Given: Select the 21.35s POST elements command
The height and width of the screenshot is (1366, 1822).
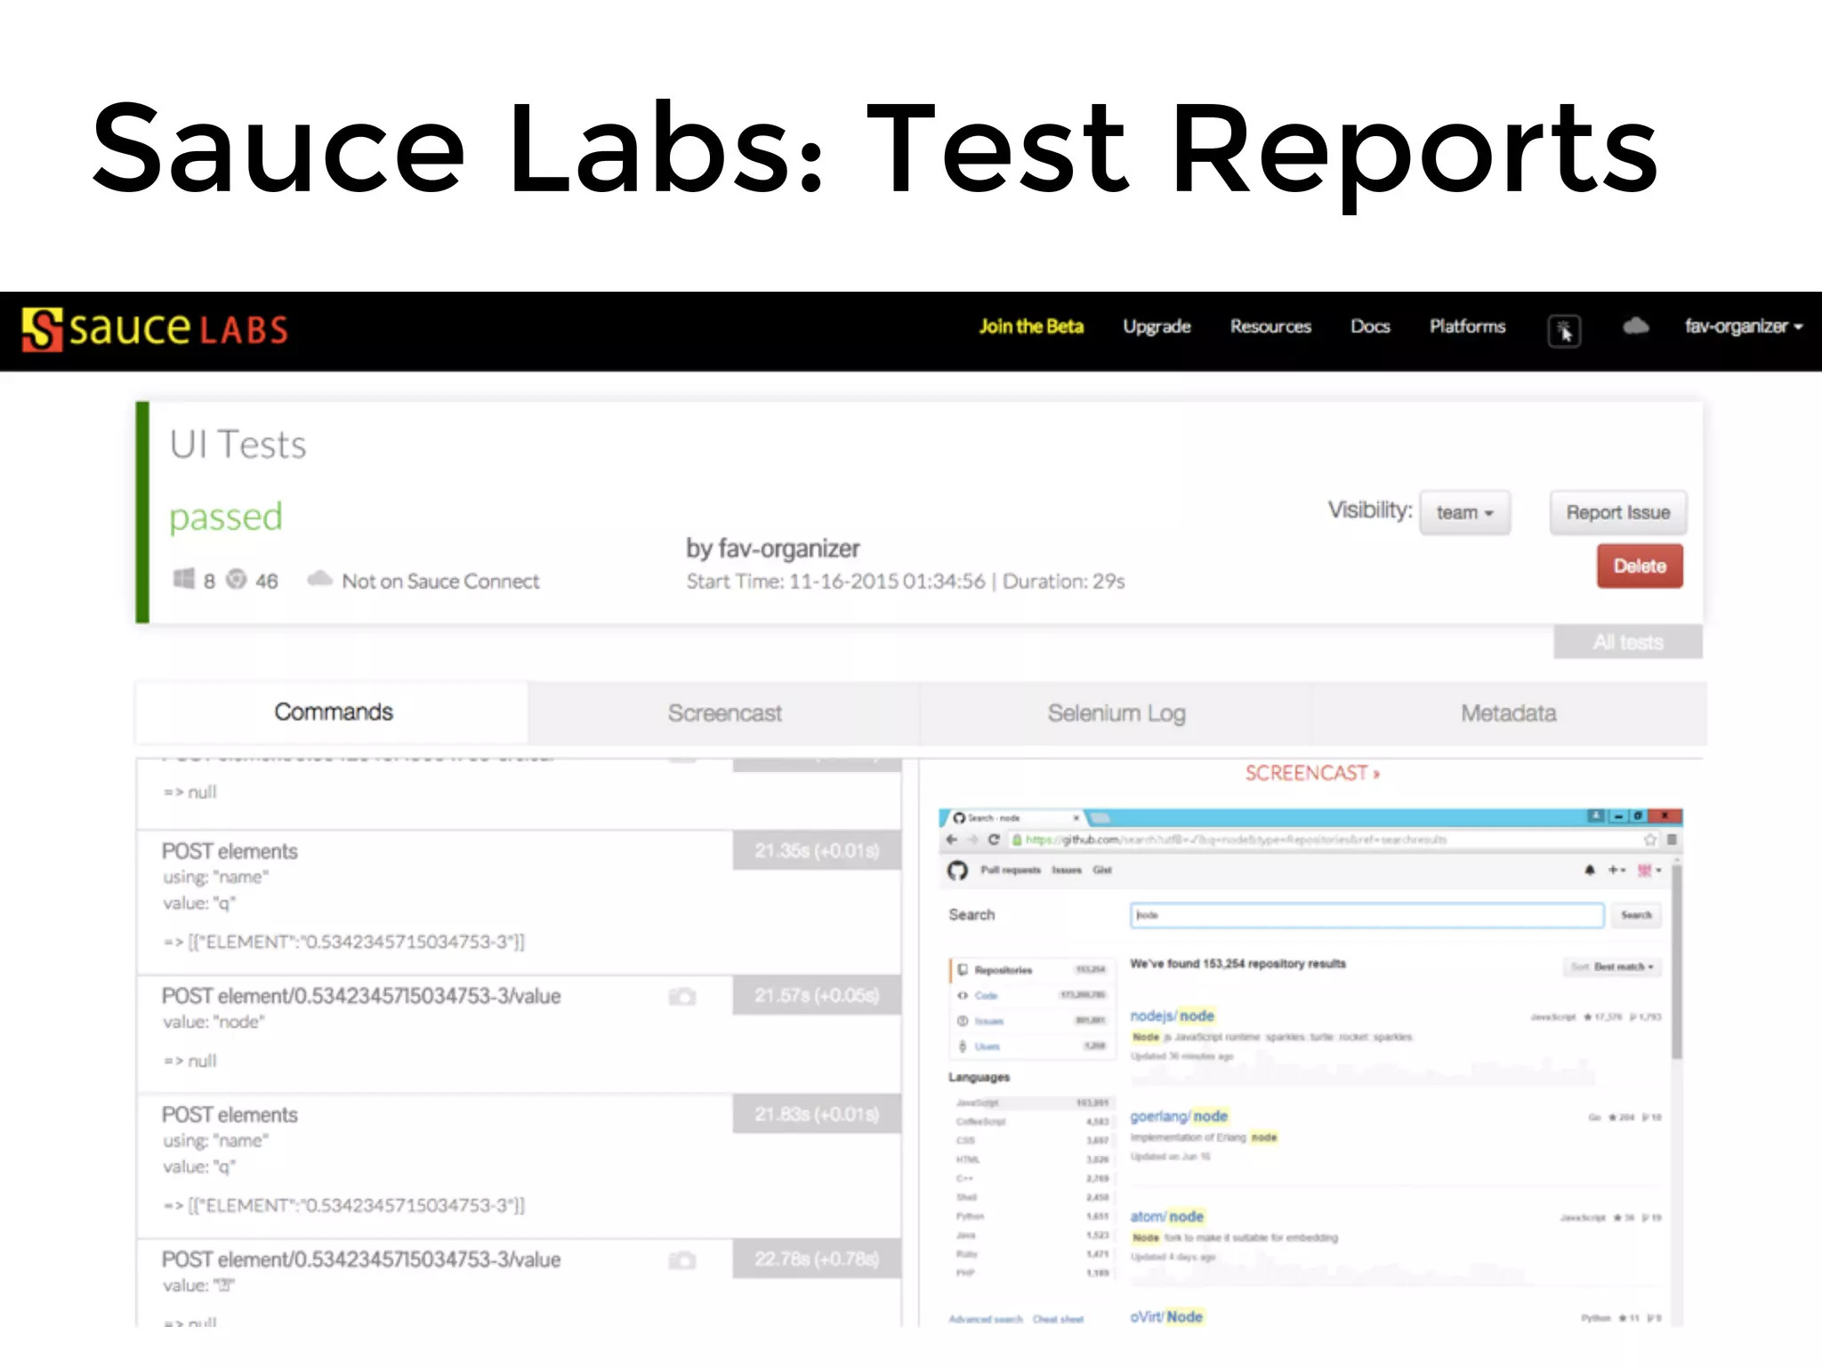Looking at the screenshot, I should [519, 902].
